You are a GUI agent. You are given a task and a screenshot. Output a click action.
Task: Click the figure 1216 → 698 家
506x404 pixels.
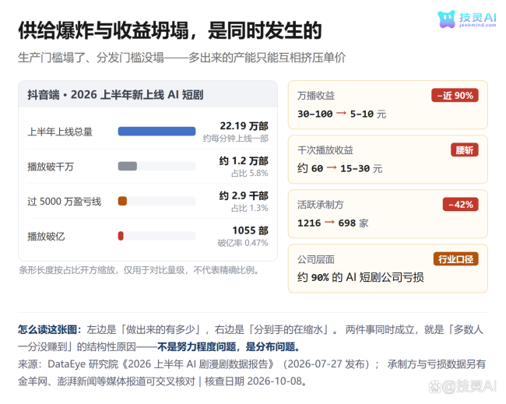click(x=332, y=223)
